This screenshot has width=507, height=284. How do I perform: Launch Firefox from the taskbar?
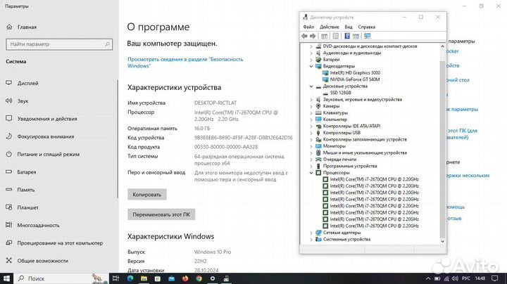tap(185, 278)
